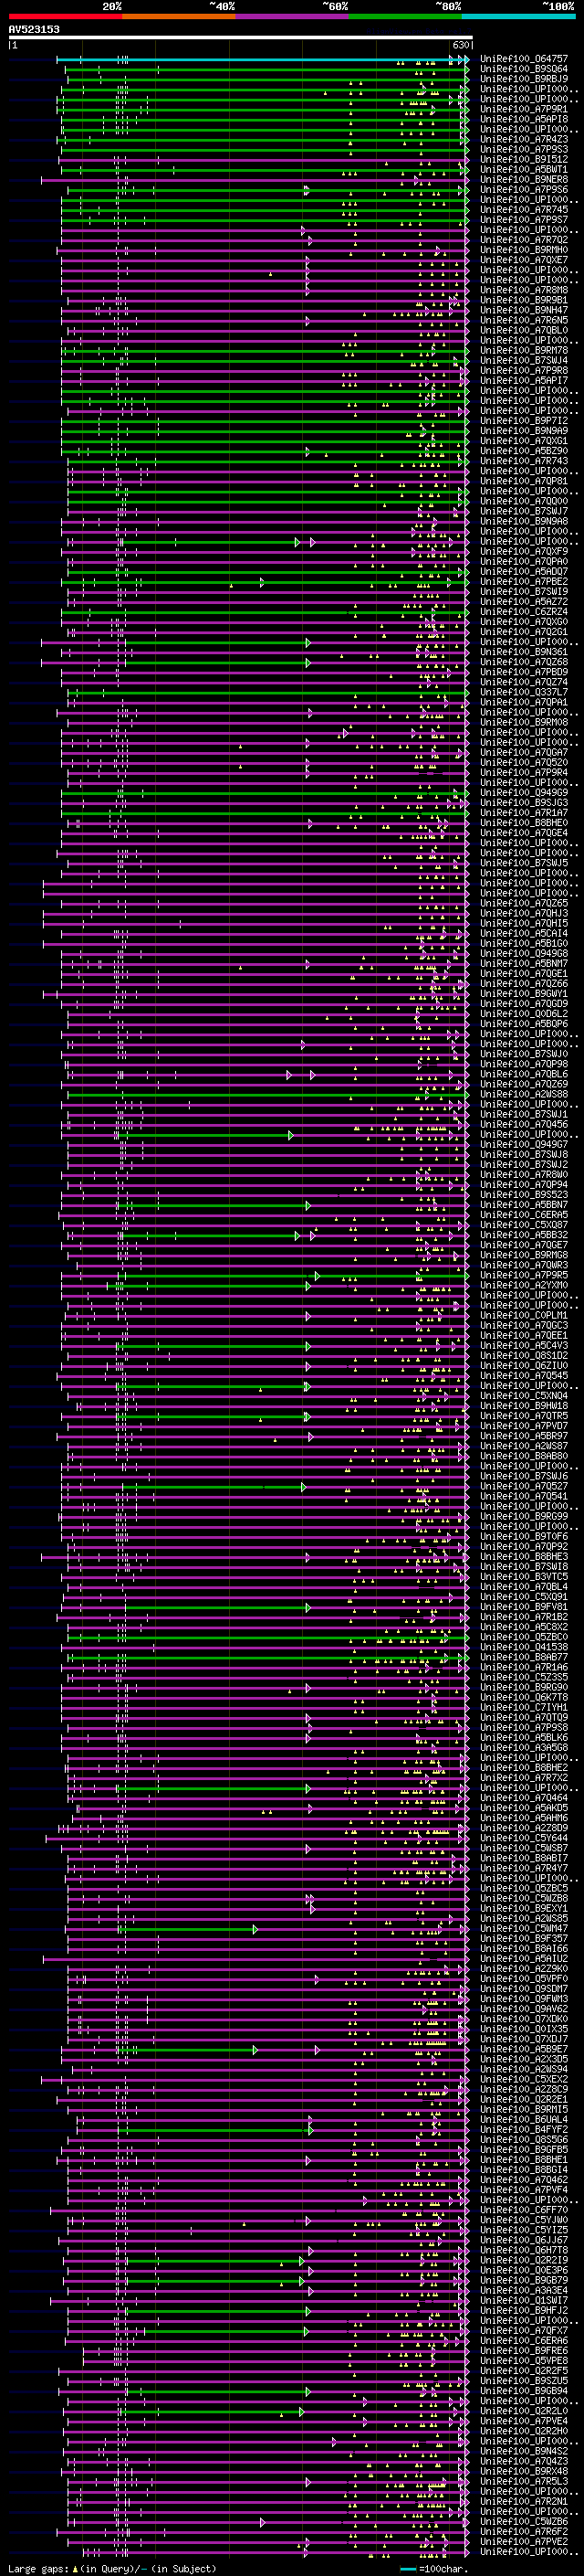Select hit label UniRef100_C6ERA5
Screen dimensions: 584x2576
523,1214
